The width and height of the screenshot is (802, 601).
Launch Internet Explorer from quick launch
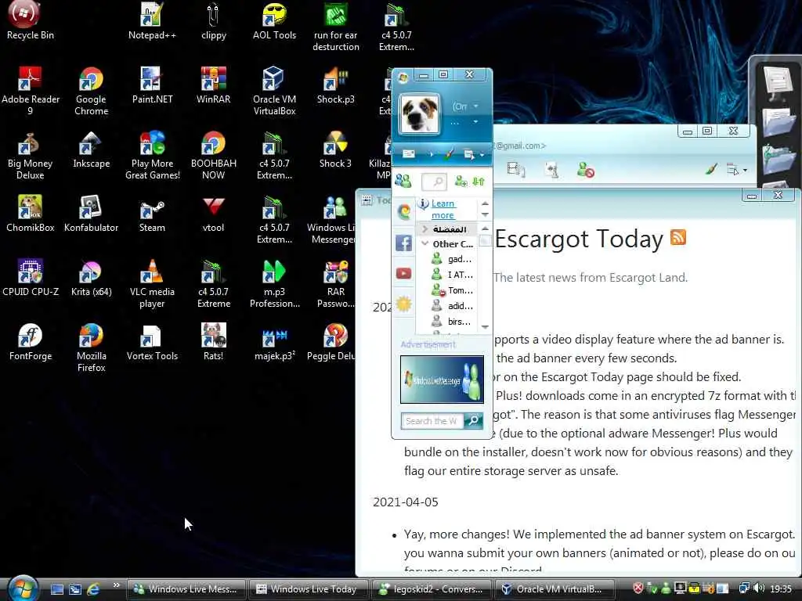(x=93, y=589)
